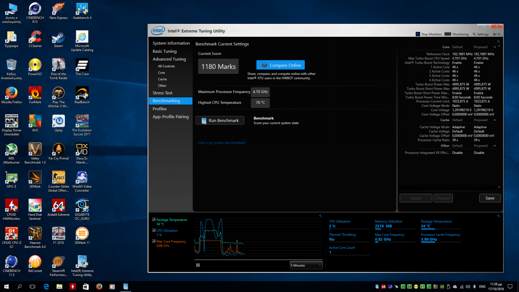
Task: Collapse the Other settings section chevron
Action: click(x=495, y=146)
